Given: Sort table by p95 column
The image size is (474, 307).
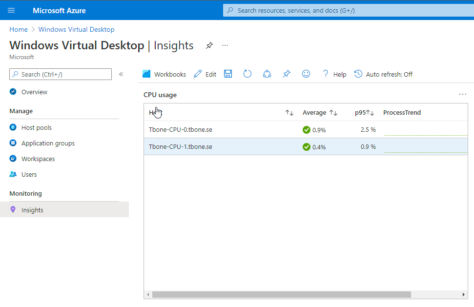Looking at the screenshot, I should 370,113.
